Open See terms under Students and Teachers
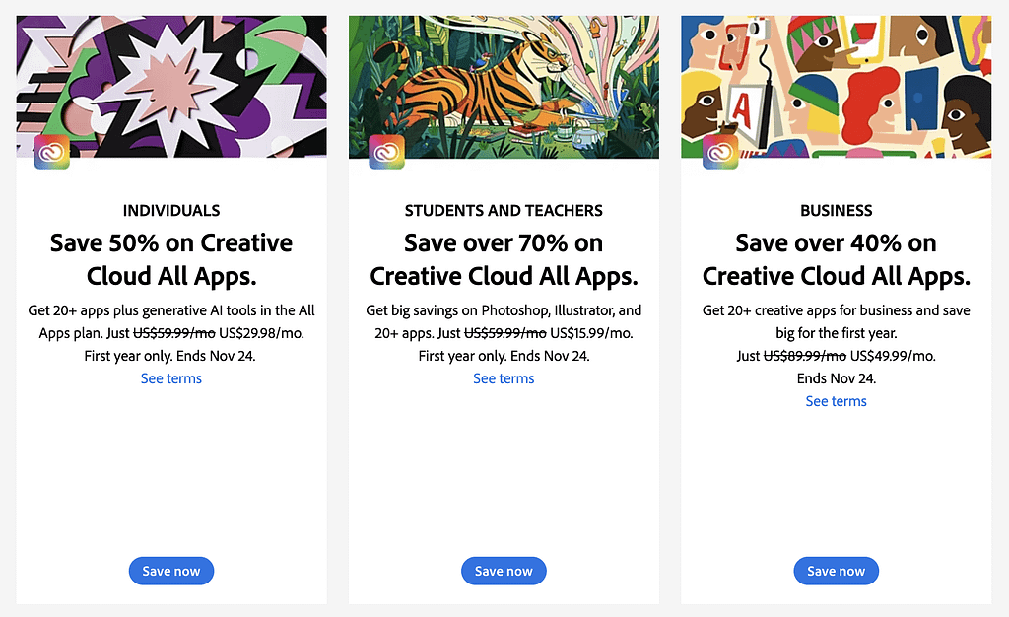1009x617 pixels. click(x=504, y=378)
